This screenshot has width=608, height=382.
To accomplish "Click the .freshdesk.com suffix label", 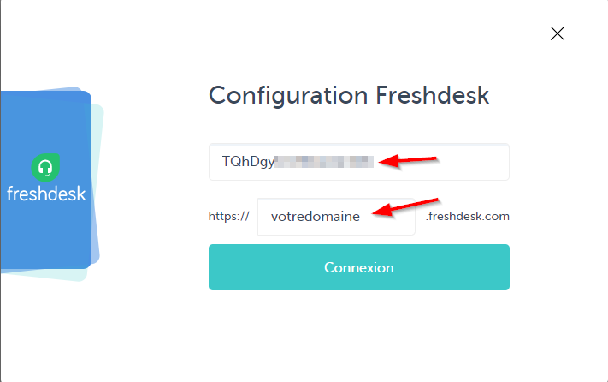I will coord(467,216).
